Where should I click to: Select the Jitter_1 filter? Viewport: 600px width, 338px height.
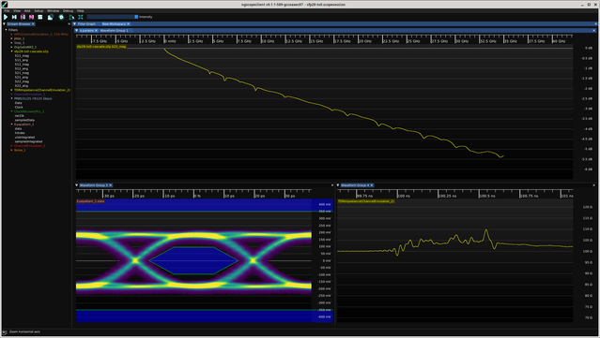point(19,38)
